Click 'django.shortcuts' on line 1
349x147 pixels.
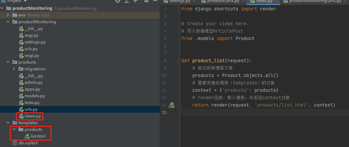point(217,9)
